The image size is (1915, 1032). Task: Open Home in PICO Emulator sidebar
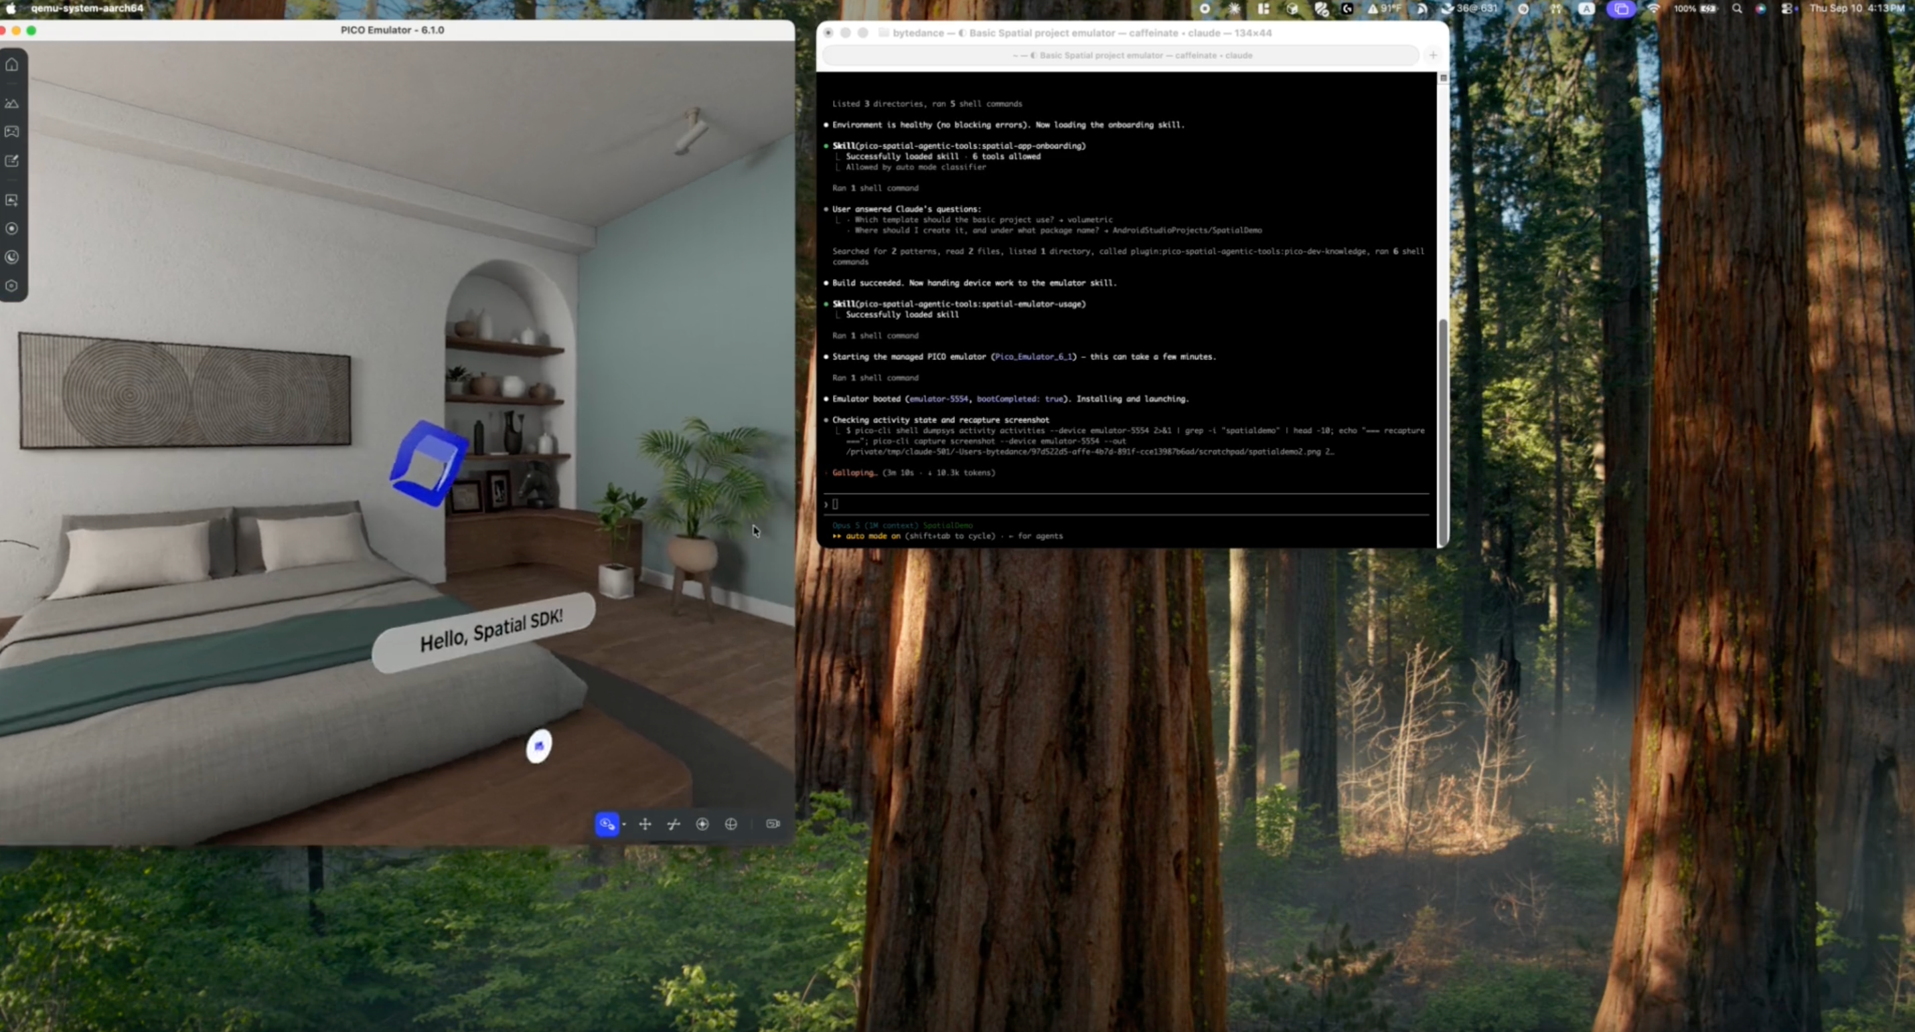coord(12,65)
